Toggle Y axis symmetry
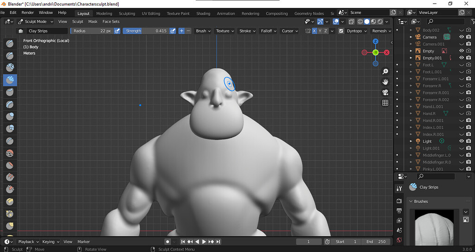 pyautogui.click(x=320, y=31)
